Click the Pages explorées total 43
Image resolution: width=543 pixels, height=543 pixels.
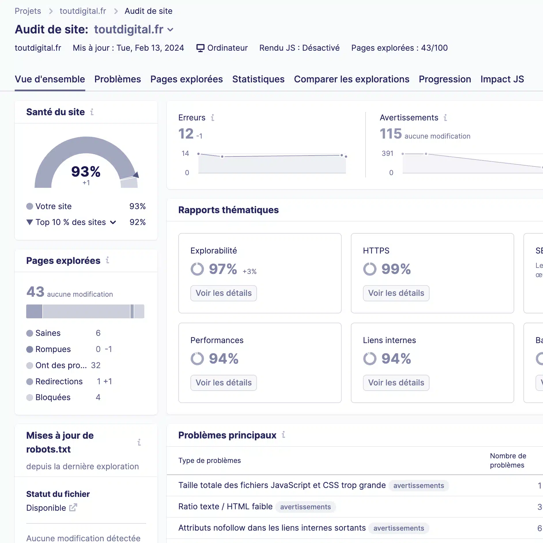pos(35,292)
